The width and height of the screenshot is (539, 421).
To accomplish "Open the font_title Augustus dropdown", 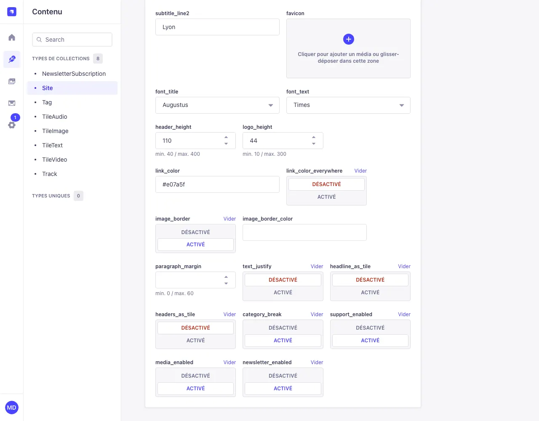I will pos(217,105).
